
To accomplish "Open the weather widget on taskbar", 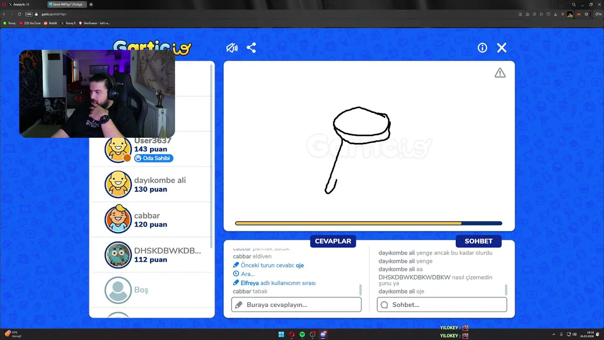I will [x=13, y=334].
